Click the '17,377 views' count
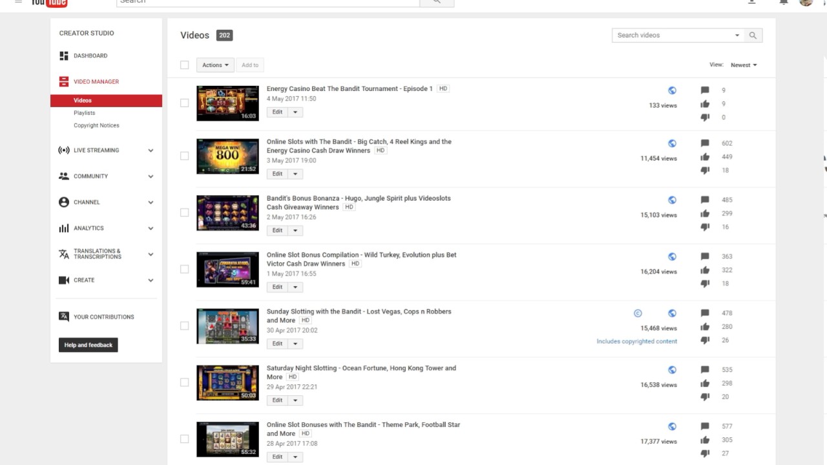The width and height of the screenshot is (827, 465). (x=659, y=442)
